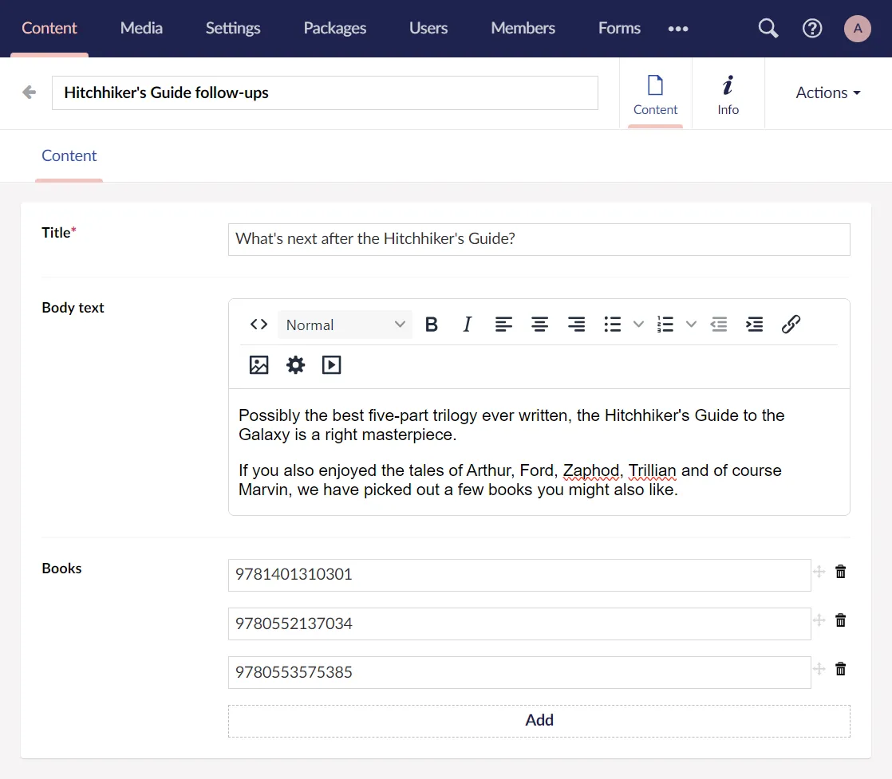Open the Normal format dropdown
This screenshot has height=779, width=892.
345,325
